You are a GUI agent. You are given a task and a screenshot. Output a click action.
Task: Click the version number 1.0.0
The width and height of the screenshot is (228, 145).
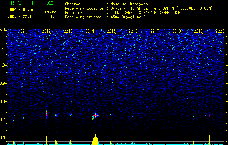[x=49, y=3]
